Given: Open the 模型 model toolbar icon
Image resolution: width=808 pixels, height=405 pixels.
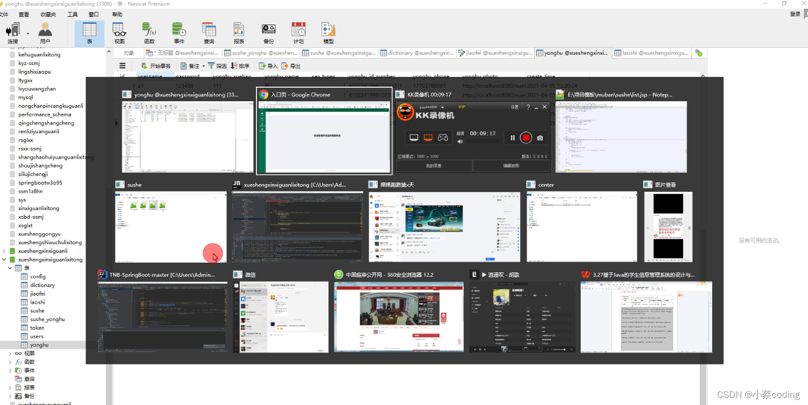Looking at the screenshot, I should tap(328, 33).
